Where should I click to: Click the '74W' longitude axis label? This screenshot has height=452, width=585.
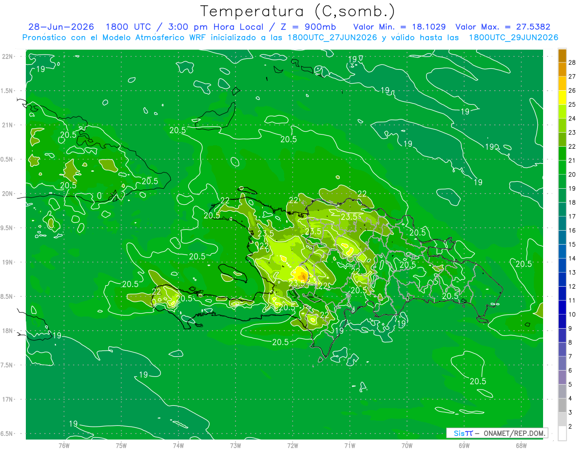coord(178,445)
